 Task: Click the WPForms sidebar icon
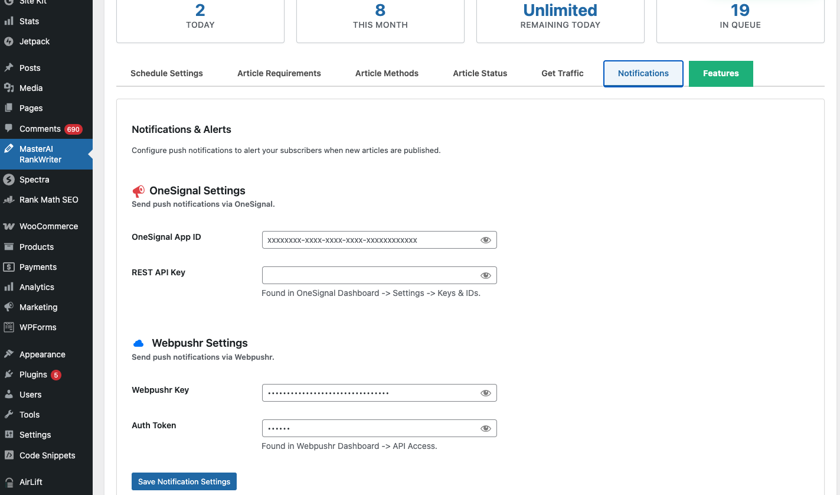tap(9, 327)
